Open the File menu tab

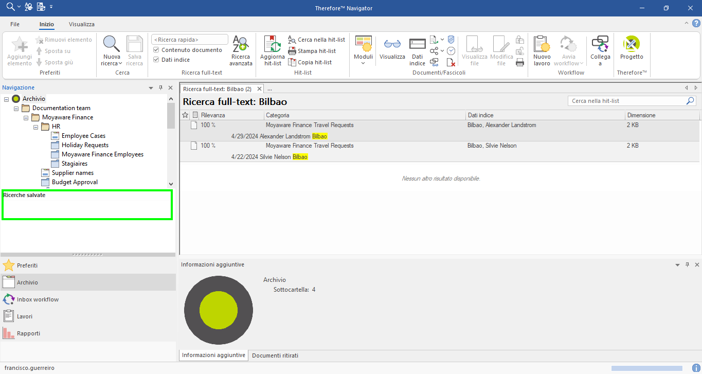[15, 24]
